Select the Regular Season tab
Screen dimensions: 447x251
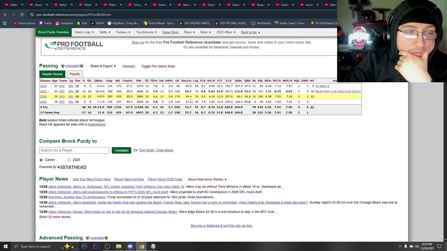point(52,74)
